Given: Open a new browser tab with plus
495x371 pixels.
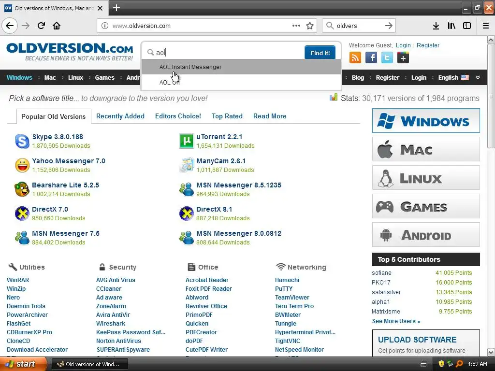Looking at the screenshot, I should (116, 8).
